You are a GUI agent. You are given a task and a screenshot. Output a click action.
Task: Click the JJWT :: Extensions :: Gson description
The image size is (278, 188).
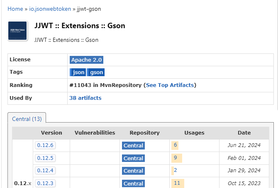pyautogui.click(x=66, y=40)
